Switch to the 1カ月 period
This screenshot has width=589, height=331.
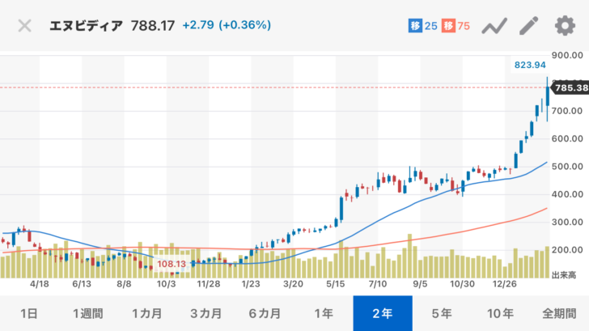(146, 313)
